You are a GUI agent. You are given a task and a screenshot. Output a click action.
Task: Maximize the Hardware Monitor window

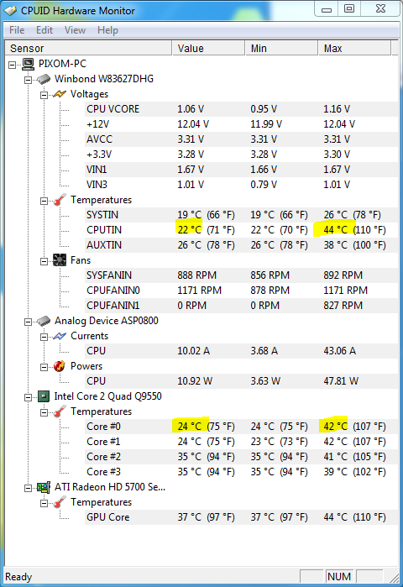(x=349, y=8)
